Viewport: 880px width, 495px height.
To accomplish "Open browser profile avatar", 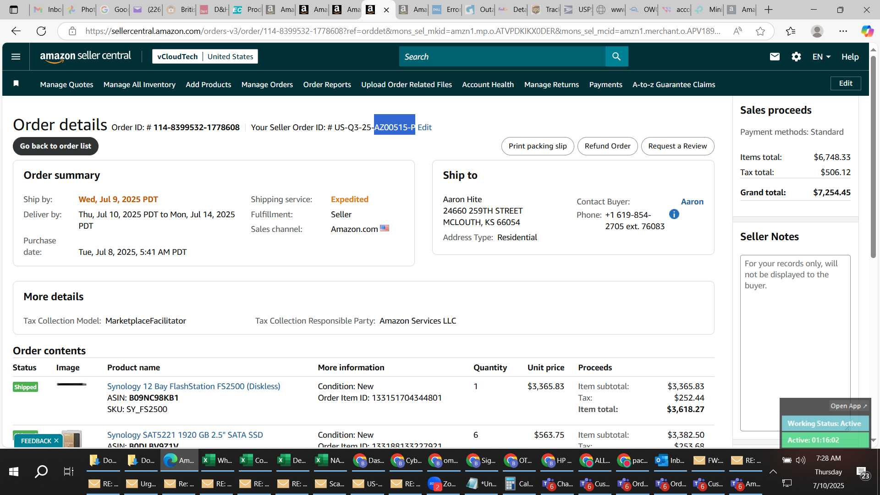I will click(817, 31).
